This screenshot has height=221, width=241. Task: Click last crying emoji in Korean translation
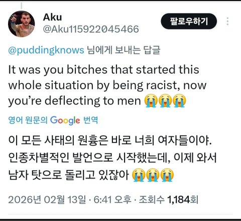167,175
